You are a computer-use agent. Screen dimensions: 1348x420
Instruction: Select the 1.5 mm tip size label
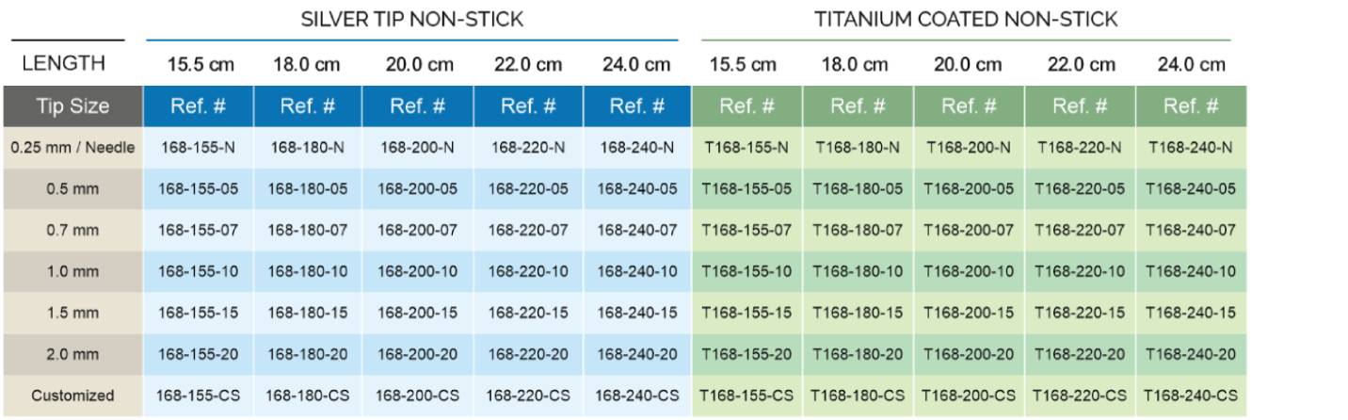(72, 313)
